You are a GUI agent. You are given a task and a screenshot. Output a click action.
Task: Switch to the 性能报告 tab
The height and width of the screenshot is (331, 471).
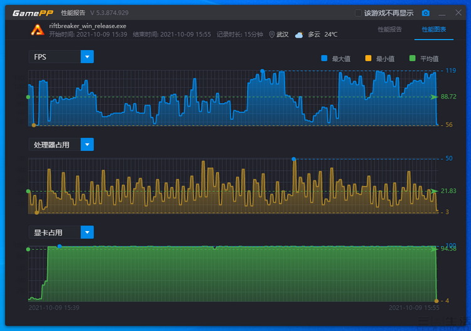(389, 30)
